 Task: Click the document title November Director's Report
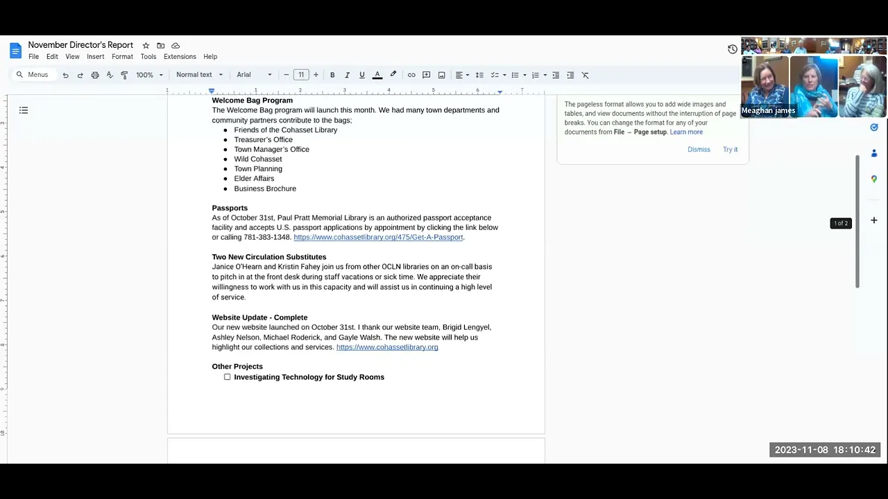pos(80,45)
